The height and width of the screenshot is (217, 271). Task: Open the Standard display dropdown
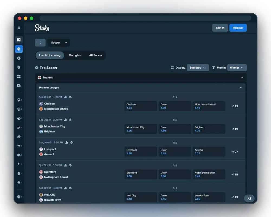tap(198, 68)
